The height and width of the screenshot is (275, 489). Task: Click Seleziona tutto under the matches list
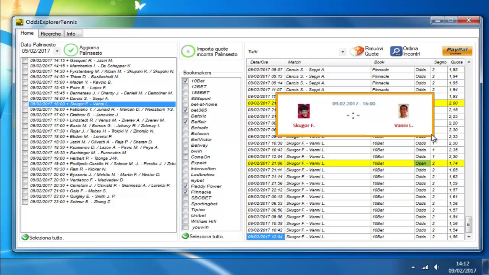tap(42, 238)
